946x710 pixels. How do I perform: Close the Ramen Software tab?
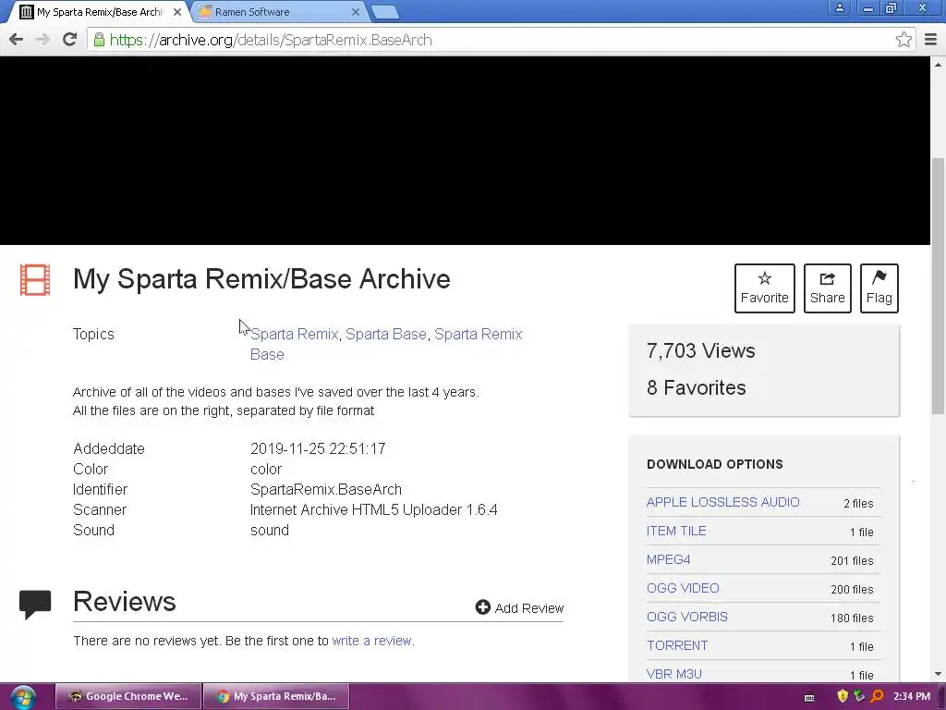click(356, 11)
